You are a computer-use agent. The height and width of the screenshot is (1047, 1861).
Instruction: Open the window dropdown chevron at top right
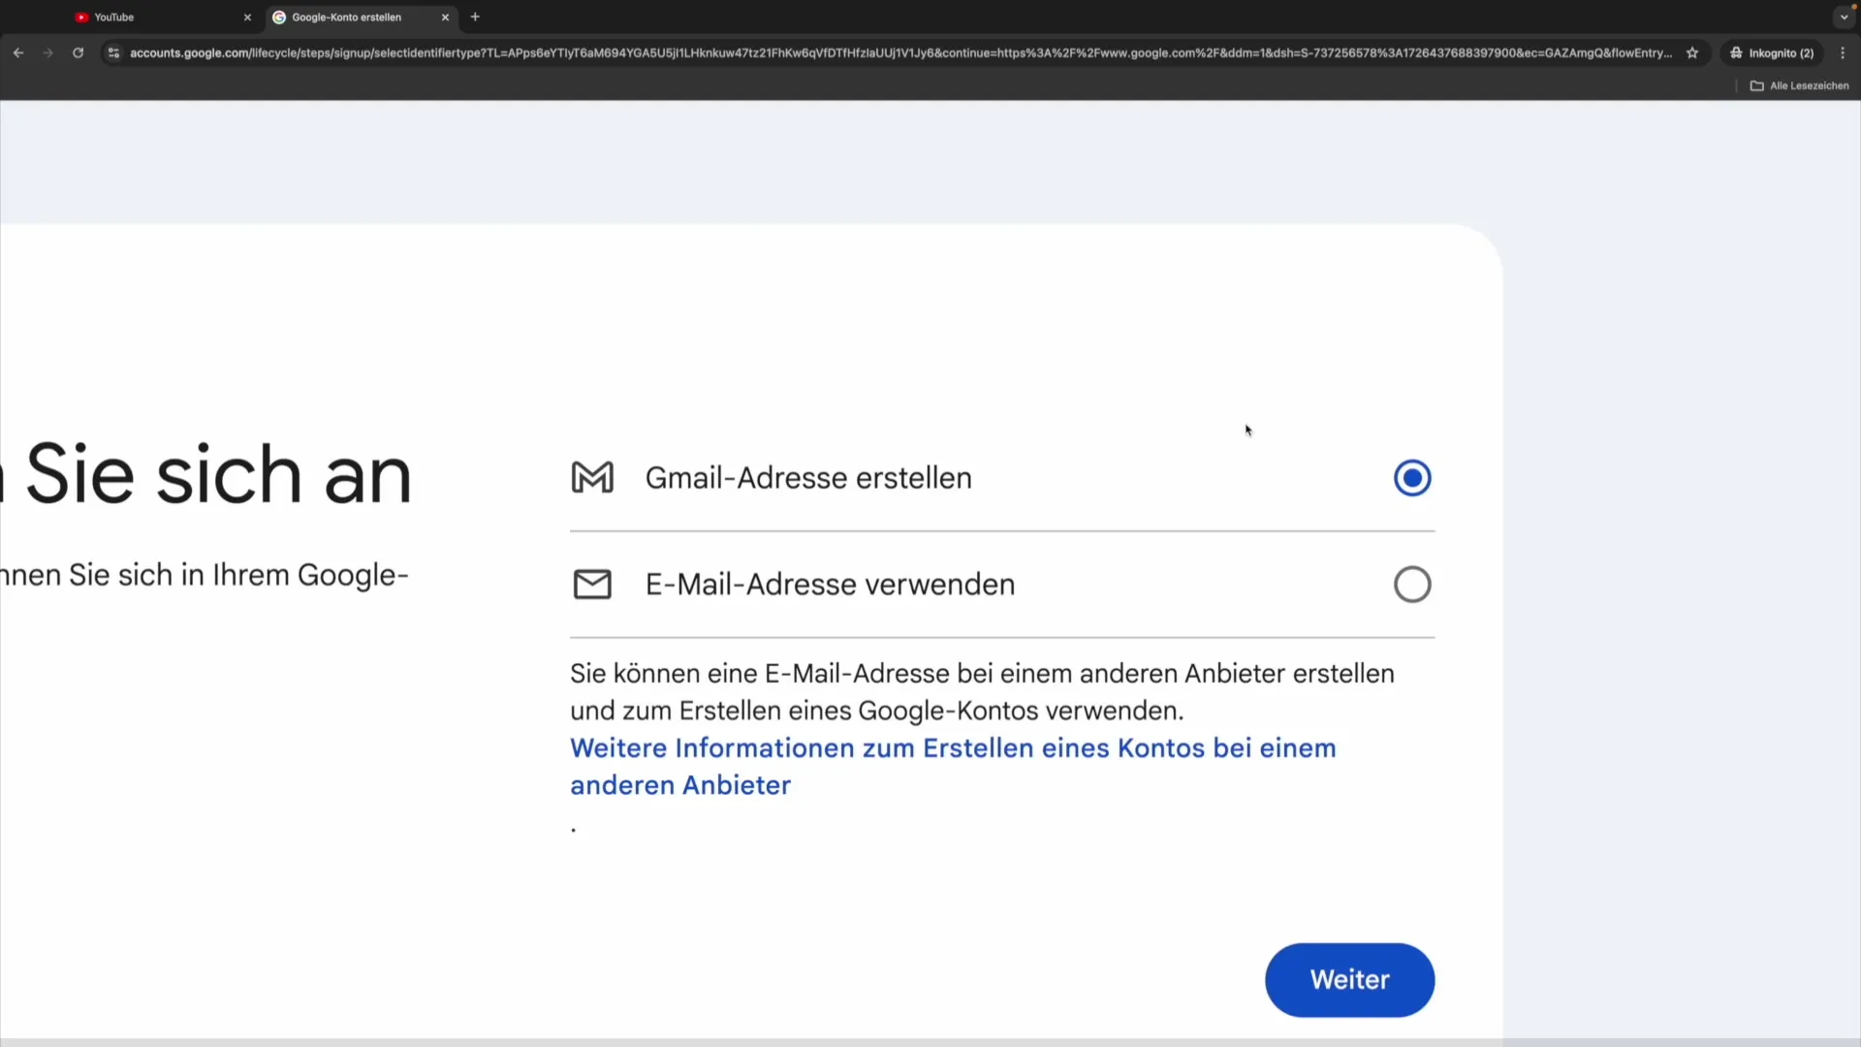point(1843,16)
